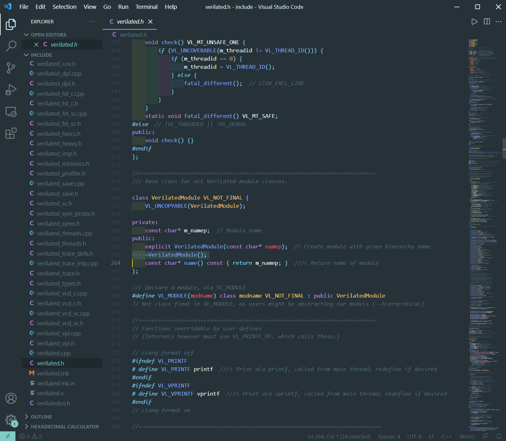Close the verilated.h editor tab
Viewport: 506px width, 441px height.
click(x=150, y=21)
